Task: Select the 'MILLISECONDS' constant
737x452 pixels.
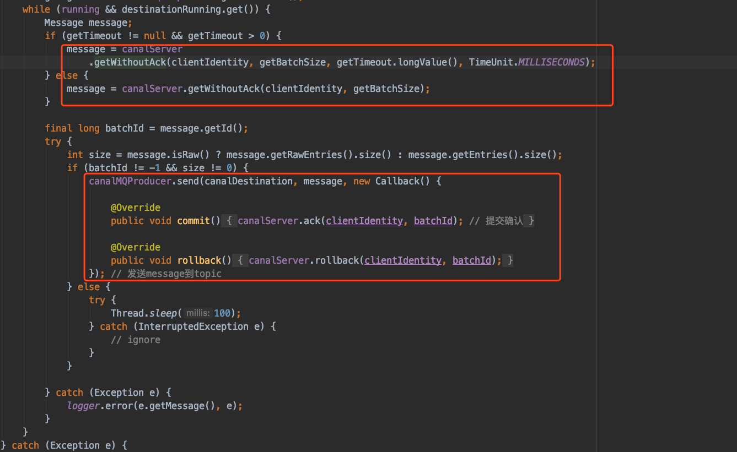Action: tap(551, 62)
